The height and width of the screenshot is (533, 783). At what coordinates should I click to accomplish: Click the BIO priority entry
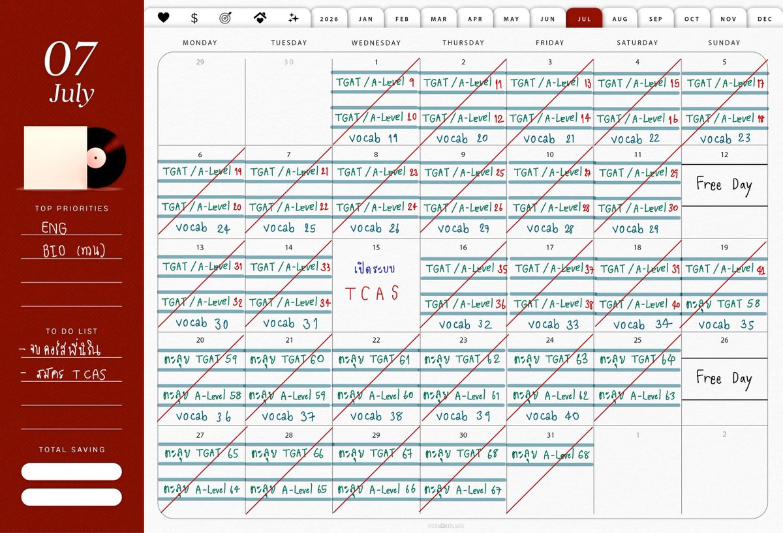[x=73, y=251]
